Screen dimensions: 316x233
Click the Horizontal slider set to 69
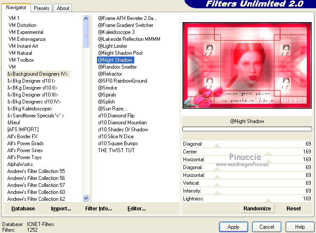(247, 175)
